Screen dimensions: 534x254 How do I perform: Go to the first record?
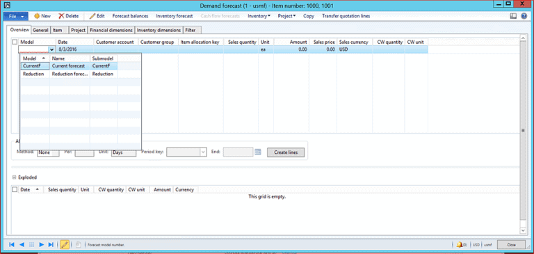tap(12, 244)
